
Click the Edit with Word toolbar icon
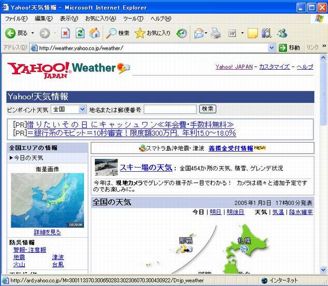click(x=232, y=33)
